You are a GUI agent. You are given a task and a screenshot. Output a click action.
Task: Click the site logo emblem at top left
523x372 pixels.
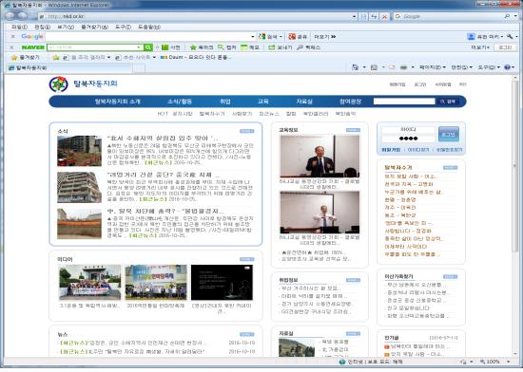[x=58, y=84]
